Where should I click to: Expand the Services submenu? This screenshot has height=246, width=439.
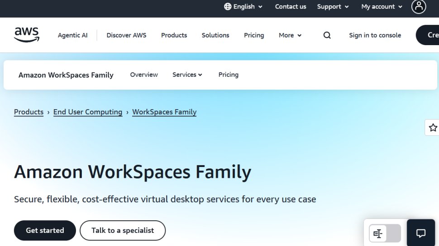[x=187, y=74]
